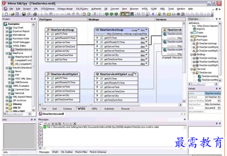This screenshot has height=156, width=227.
Task: Edit the name field in Details panel
Action: 213,93
